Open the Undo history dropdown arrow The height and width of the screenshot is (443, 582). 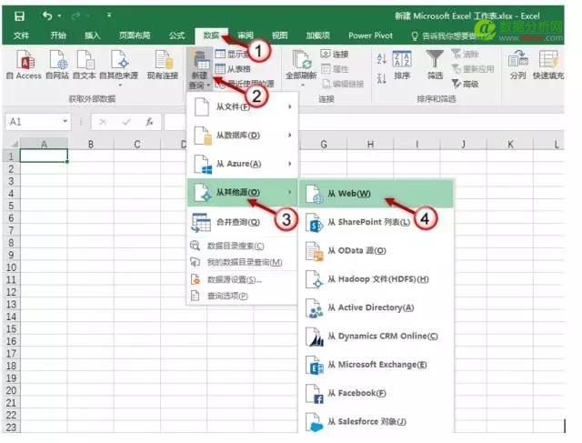click(x=60, y=16)
